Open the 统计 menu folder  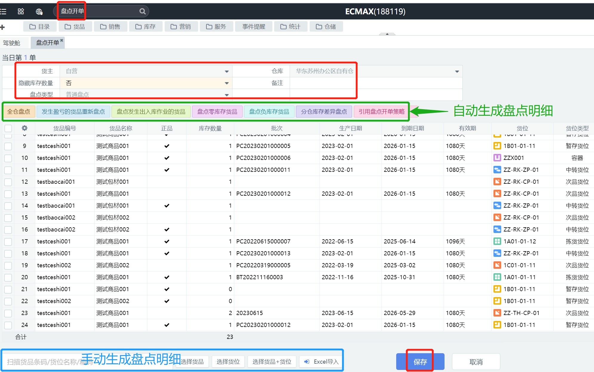pos(290,27)
